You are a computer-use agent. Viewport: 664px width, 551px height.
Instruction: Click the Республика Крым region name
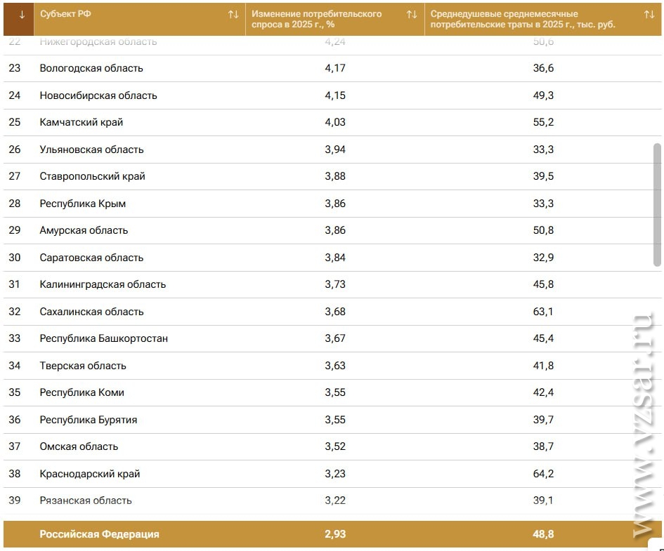(83, 204)
